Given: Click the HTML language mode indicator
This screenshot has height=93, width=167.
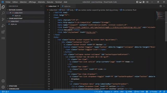Looking at the screenshot, I should (x=129, y=92).
